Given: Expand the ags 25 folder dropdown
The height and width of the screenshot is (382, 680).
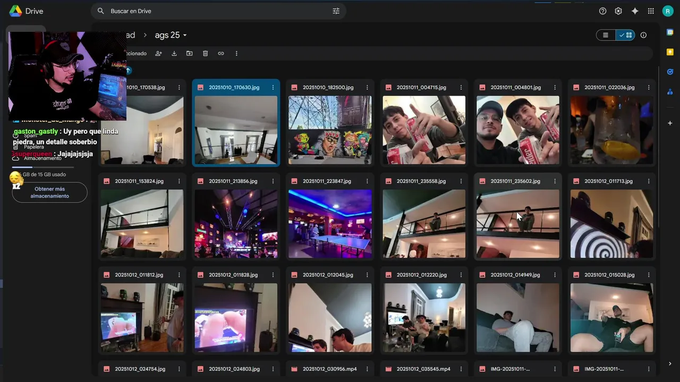Looking at the screenshot, I should [x=171, y=35].
